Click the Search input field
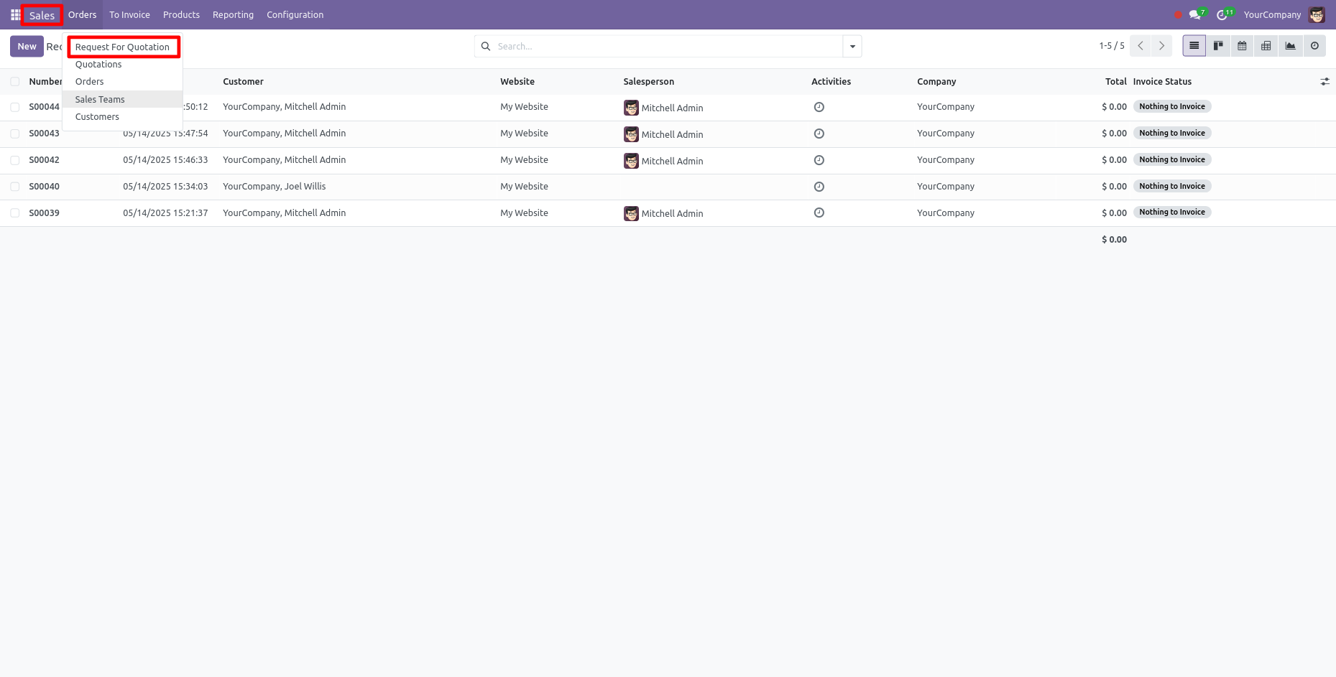1336x677 pixels. [x=668, y=46]
